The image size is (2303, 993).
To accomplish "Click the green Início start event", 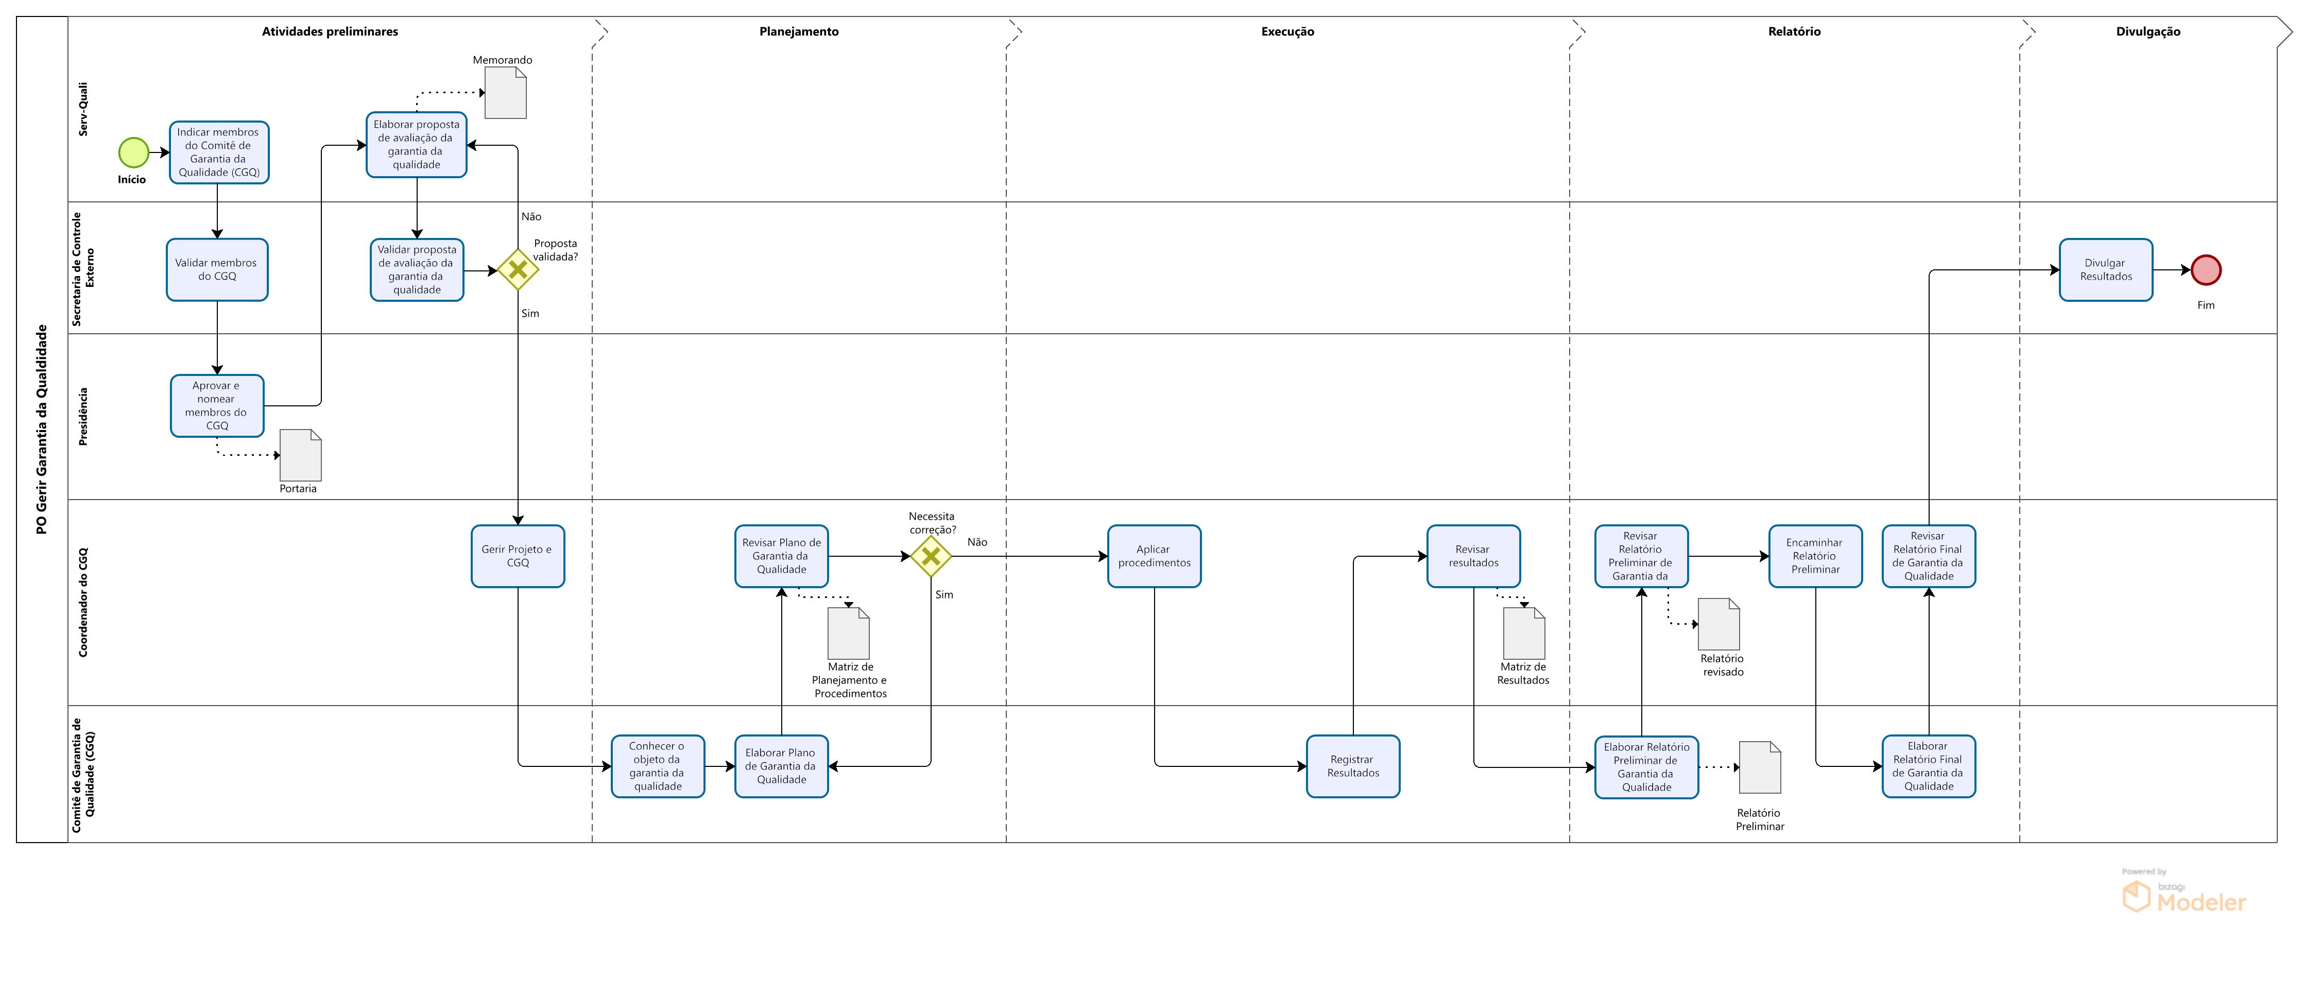I will tap(133, 153).
